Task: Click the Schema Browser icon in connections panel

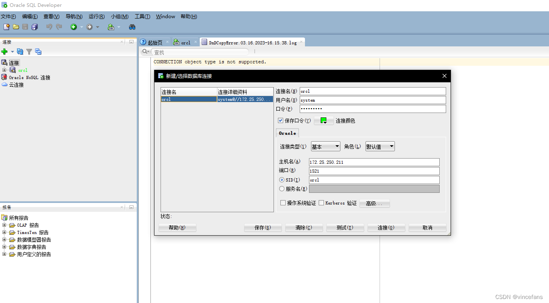Action: coord(38,52)
